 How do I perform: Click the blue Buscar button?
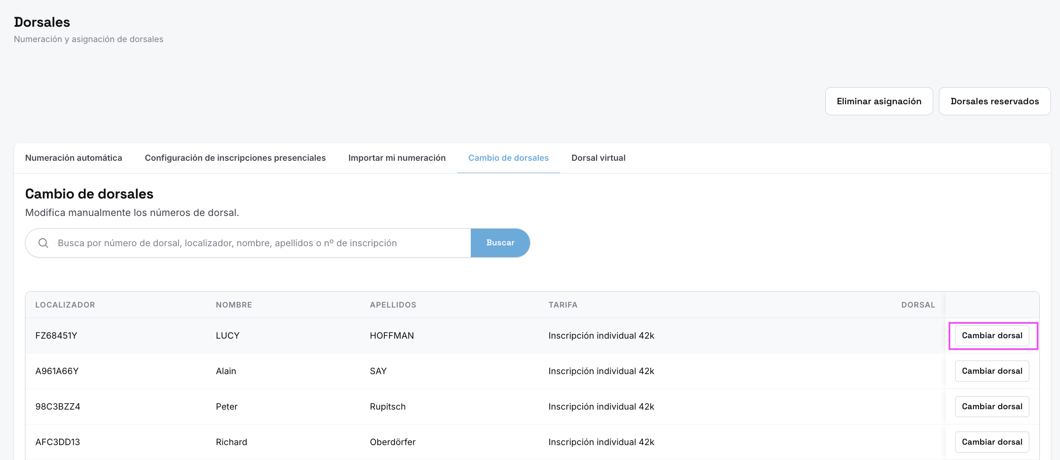pos(500,243)
